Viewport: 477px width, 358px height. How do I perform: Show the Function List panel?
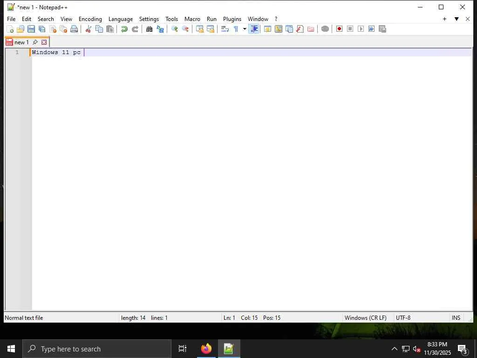coord(300,29)
